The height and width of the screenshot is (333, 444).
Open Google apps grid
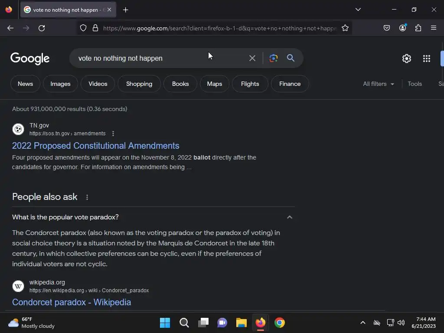coord(427,59)
